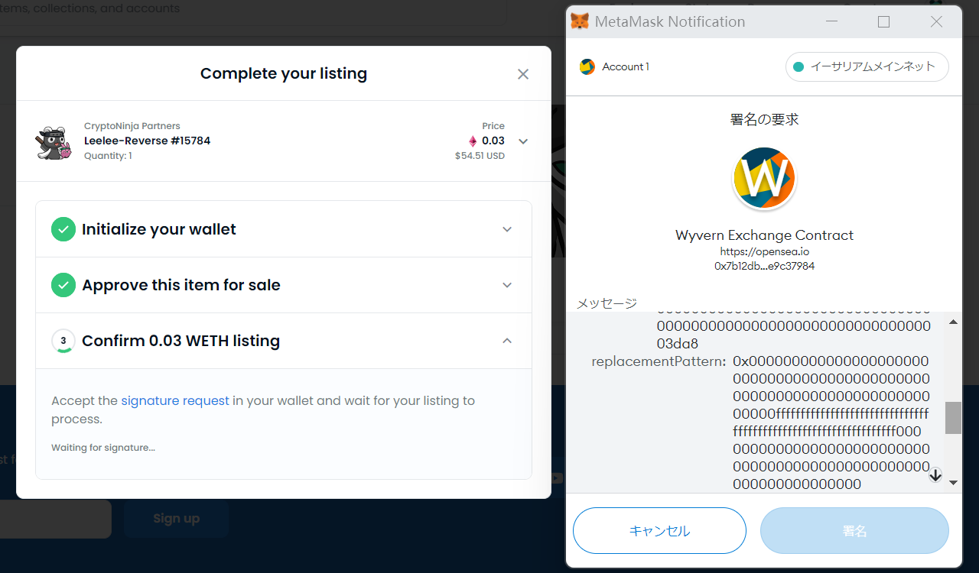Viewport: 979px width, 573px height.
Task: Collapse the Confirm 0.03 WETH listing step
Action: 507,341
